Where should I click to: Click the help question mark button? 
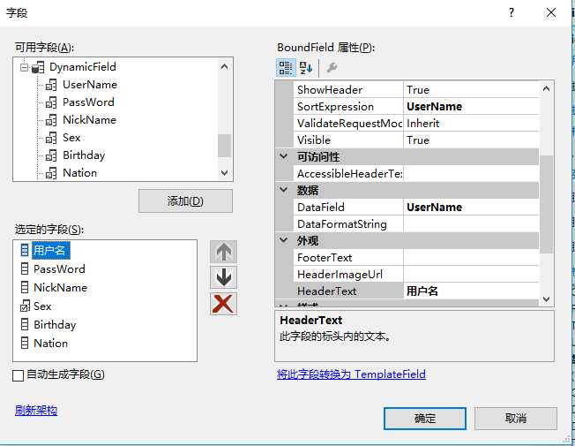click(512, 13)
